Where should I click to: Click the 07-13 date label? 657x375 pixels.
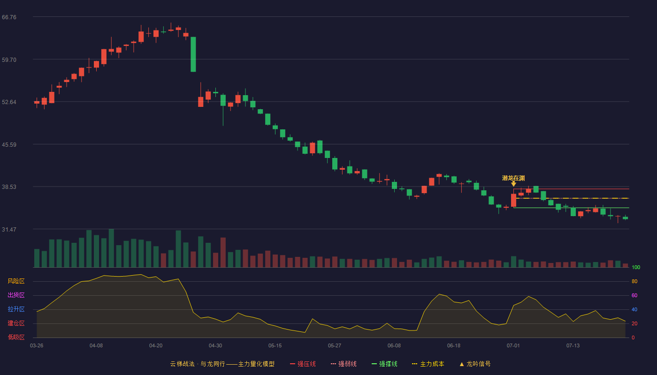pos(573,345)
